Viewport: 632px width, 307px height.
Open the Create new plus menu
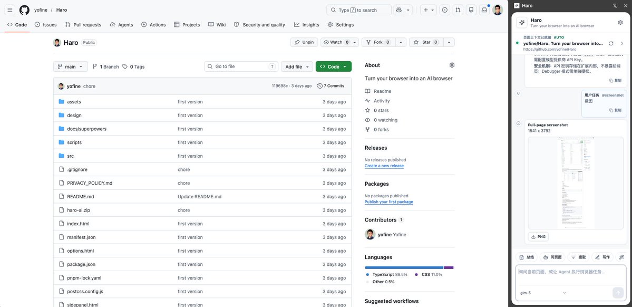click(x=429, y=9)
